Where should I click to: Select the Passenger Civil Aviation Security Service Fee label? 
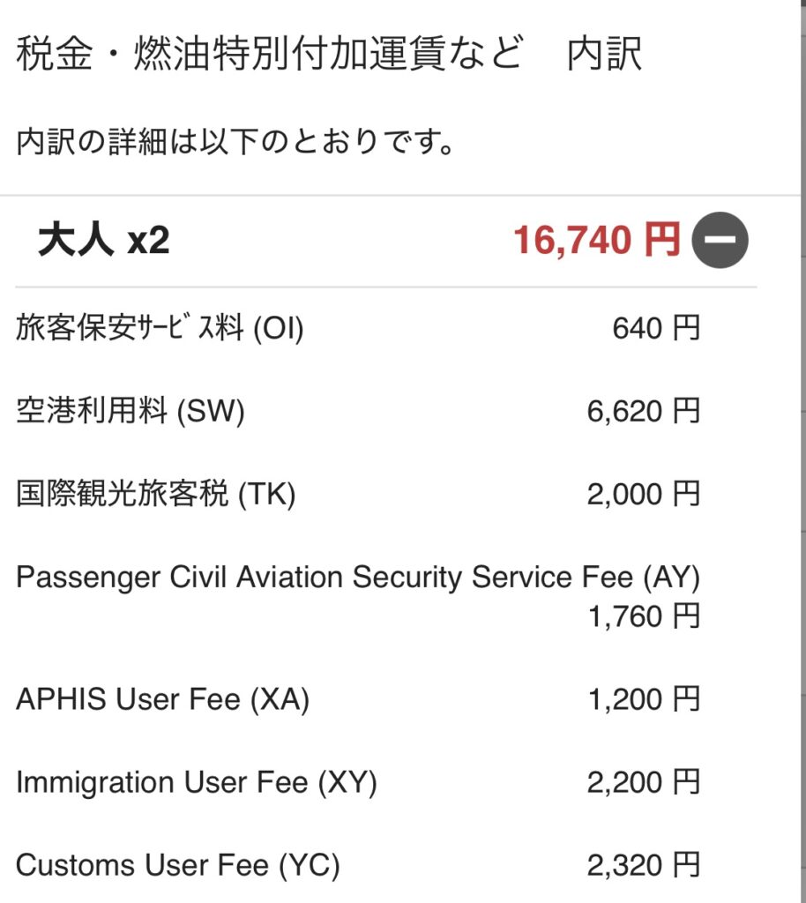357,578
